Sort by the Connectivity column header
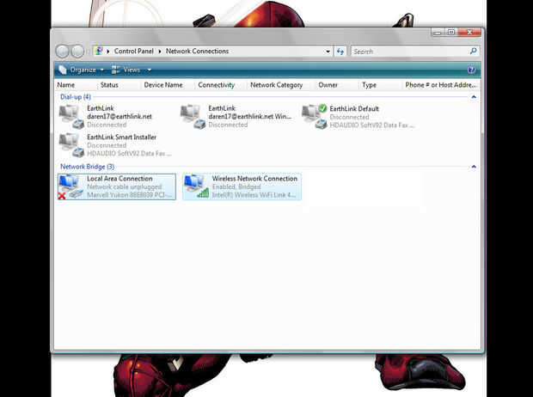This screenshot has height=397, width=533. 217,85
